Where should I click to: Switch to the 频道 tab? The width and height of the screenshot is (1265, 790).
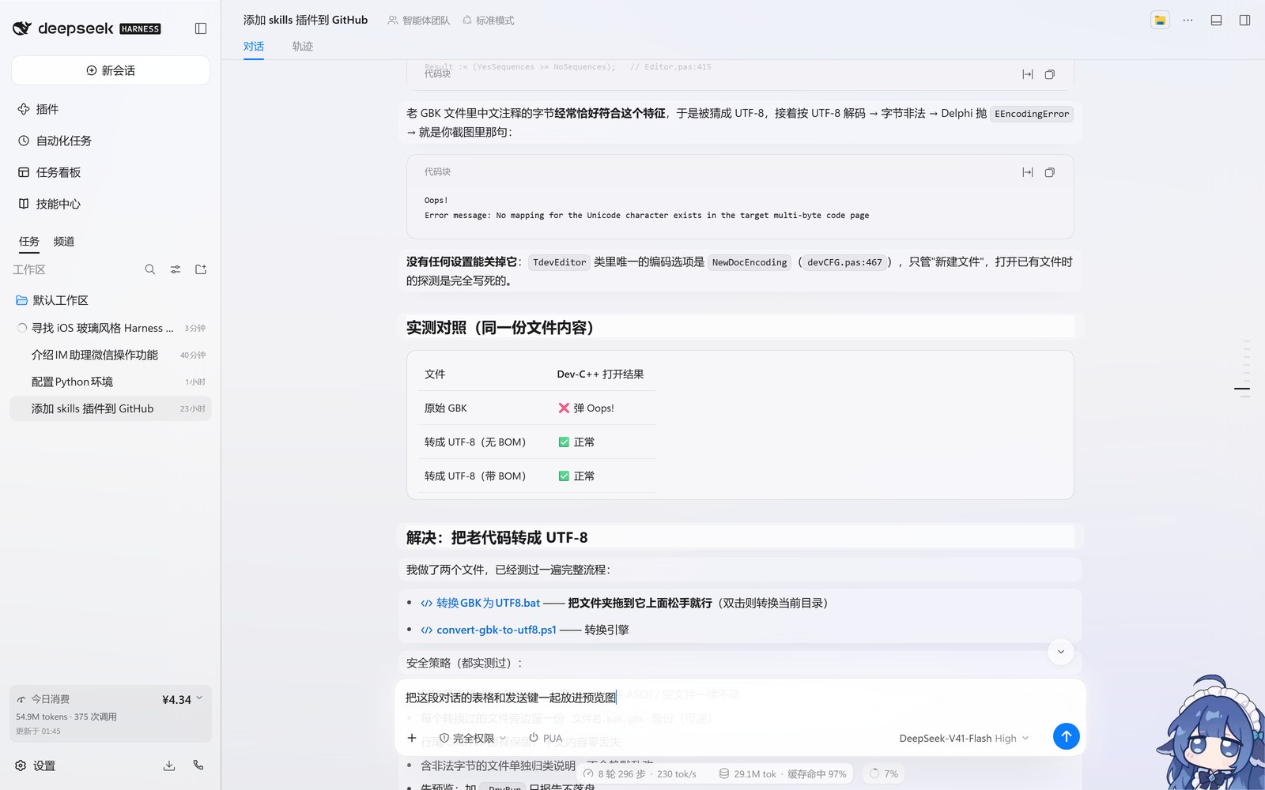tap(64, 242)
